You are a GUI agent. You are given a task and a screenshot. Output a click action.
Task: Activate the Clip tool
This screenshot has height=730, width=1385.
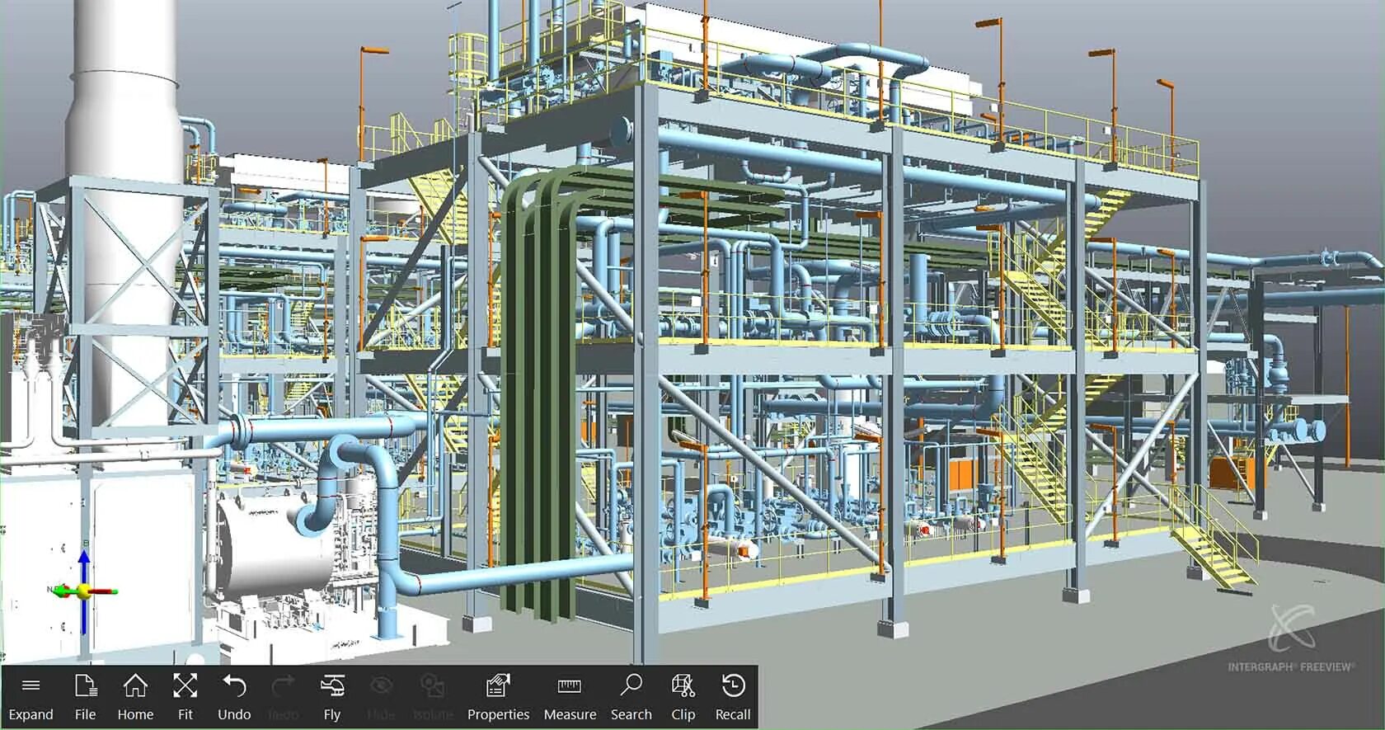pyautogui.click(x=683, y=697)
